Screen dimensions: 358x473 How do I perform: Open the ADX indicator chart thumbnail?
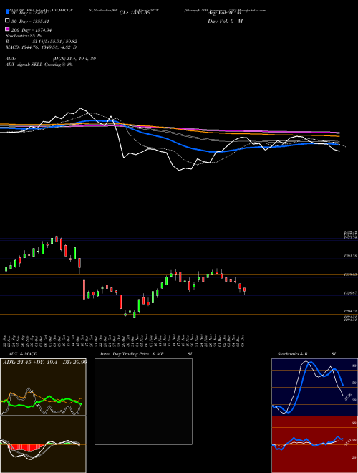point(43,387)
